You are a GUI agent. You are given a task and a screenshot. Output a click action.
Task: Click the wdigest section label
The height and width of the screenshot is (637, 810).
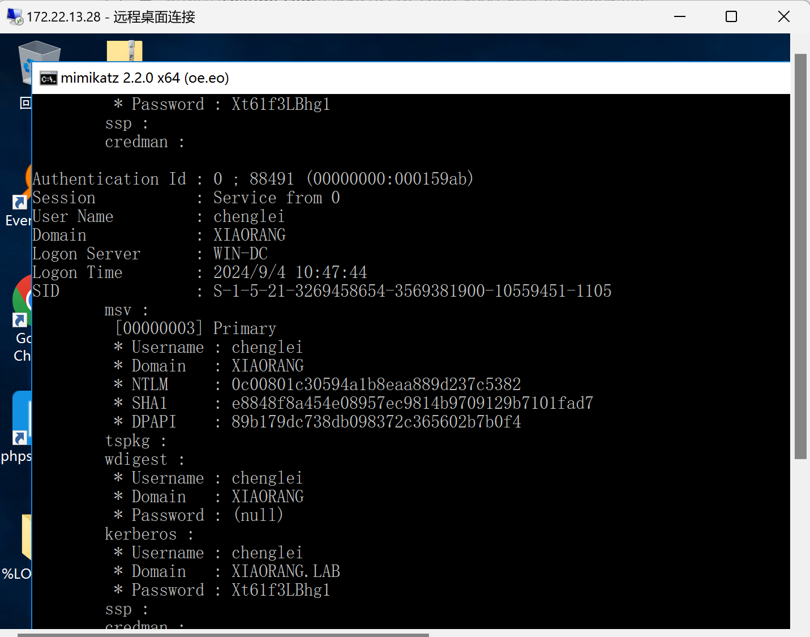tap(144, 459)
